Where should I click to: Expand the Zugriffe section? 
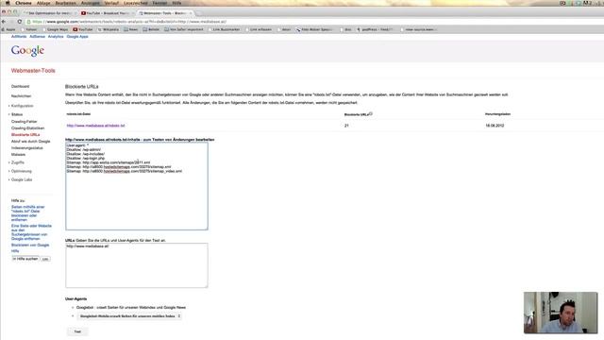pyautogui.click(x=17, y=162)
